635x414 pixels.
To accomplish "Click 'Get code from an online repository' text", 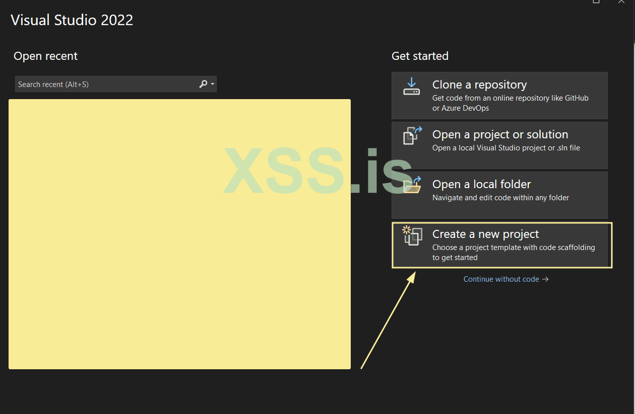I will click(x=511, y=103).
